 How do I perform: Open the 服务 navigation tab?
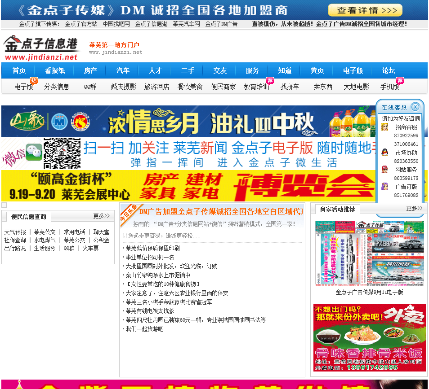[252, 71]
